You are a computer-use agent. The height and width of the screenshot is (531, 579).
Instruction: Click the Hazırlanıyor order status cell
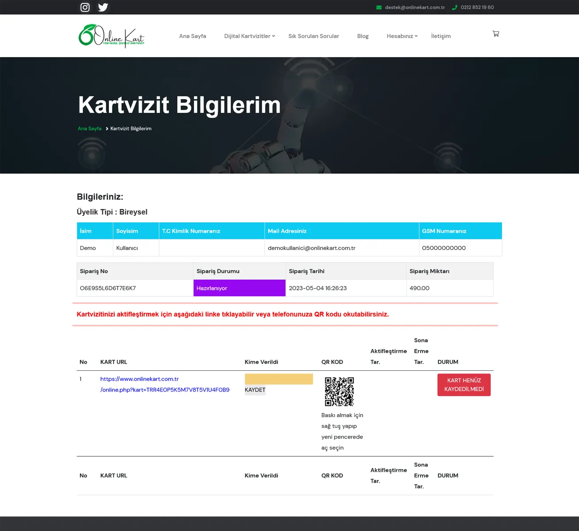(239, 288)
